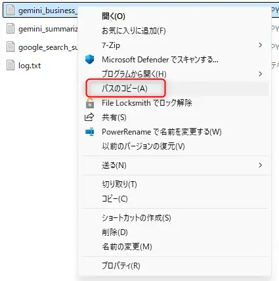Click the log.txt file icon
Screen dimensions: 279x281
(x=11, y=66)
